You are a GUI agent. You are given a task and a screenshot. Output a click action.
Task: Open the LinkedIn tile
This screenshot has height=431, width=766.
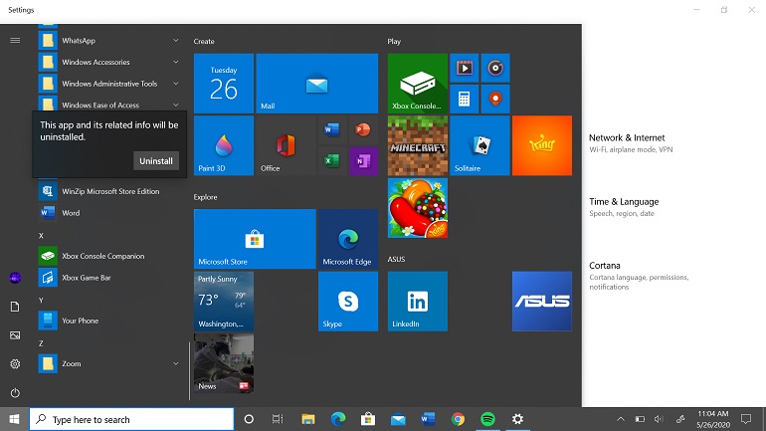(x=417, y=301)
